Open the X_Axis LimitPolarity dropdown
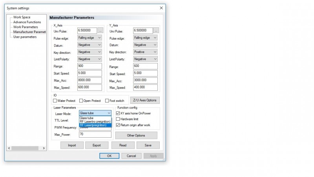Image resolution: width=314 pixels, height=177 pixels. click(x=90, y=59)
